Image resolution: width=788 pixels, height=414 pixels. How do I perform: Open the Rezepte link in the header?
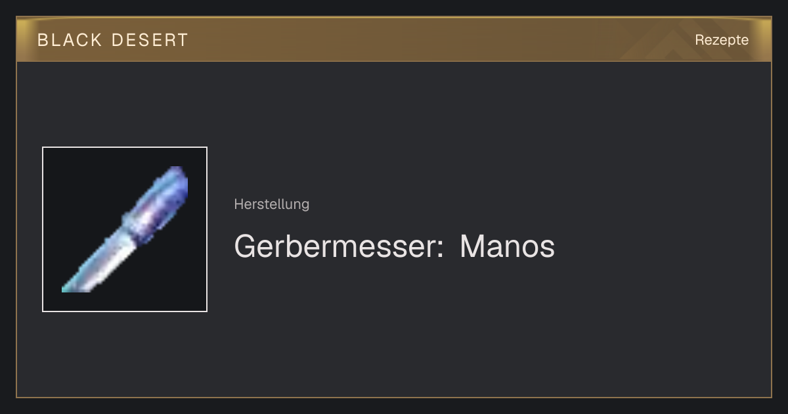point(722,40)
